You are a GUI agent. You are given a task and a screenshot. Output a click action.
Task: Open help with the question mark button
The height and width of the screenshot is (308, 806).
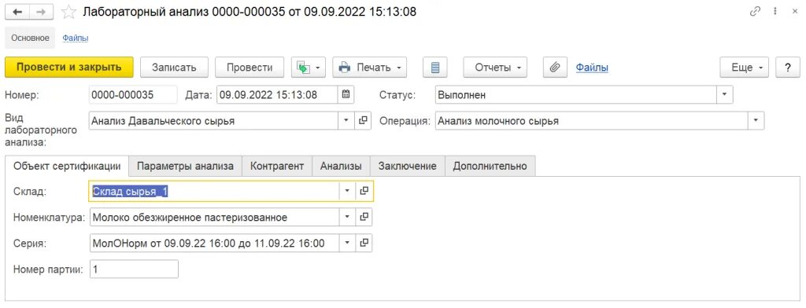coord(787,68)
